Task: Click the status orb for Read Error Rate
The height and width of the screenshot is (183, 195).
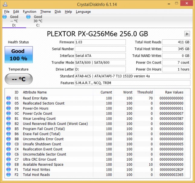Action: pyautogui.click(x=8, y=98)
